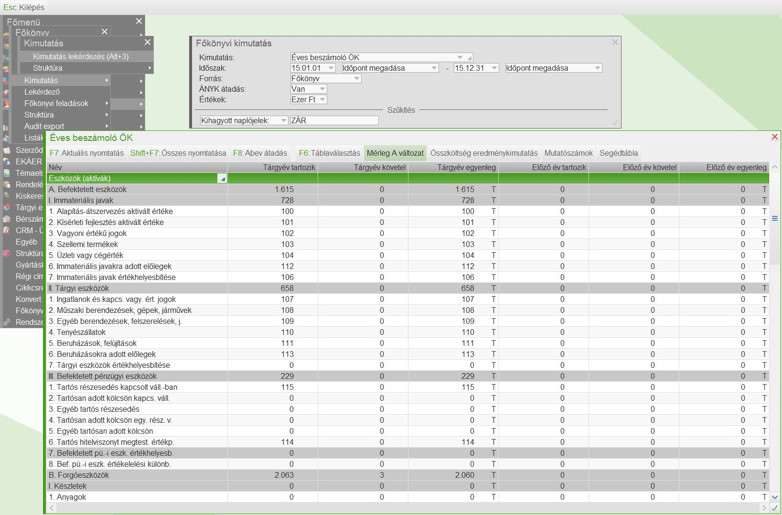This screenshot has height=515, width=782.
Task: Click F7: Aktuális nyomtatás button
Action: click(x=86, y=153)
